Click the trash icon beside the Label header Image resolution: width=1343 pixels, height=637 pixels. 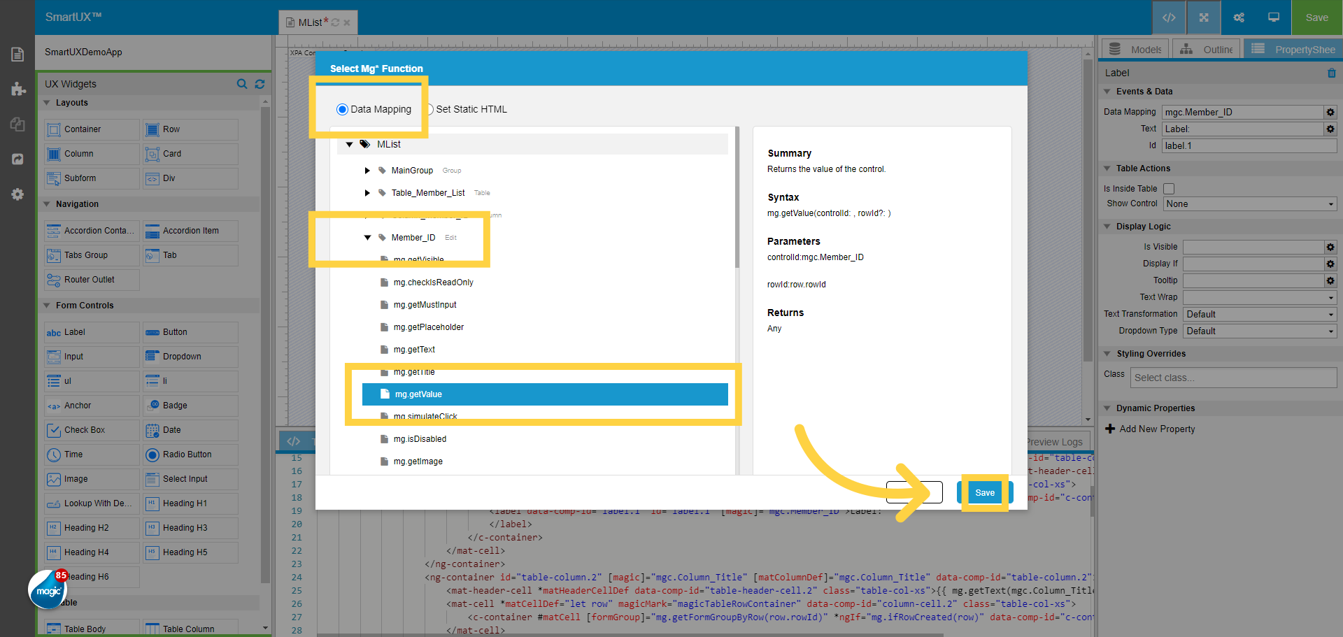pos(1331,73)
